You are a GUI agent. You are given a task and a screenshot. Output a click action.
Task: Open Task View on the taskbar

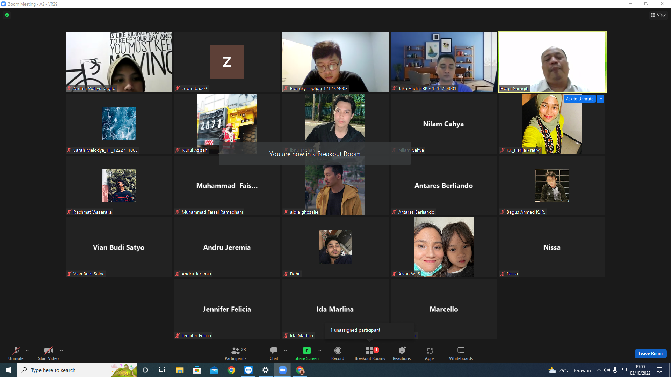pos(162,370)
